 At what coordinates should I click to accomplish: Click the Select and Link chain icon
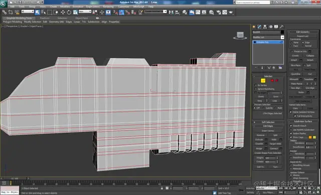[x=4, y=12]
